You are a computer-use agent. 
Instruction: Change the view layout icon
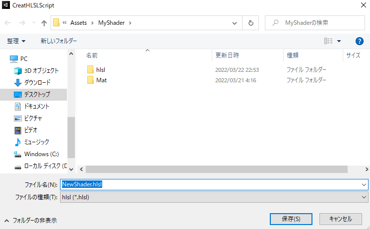[x=328, y=41]
